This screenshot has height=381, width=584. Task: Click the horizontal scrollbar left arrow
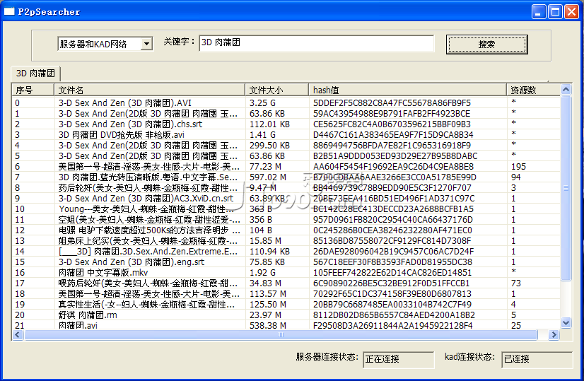click(18, 335)
